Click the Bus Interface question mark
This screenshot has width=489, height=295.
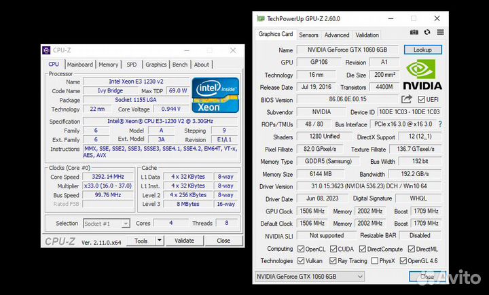(440, 124)
